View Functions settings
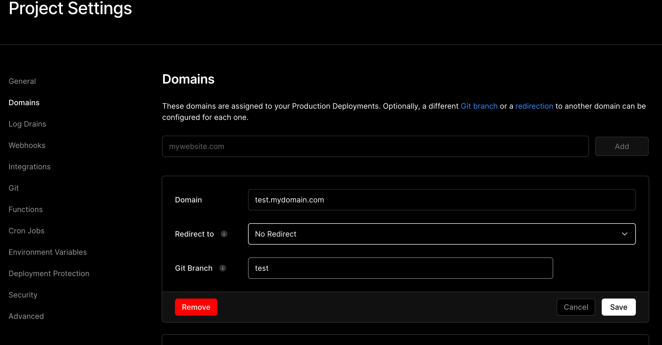This screenshot has height=345, width=662. [x=26, y=209]
